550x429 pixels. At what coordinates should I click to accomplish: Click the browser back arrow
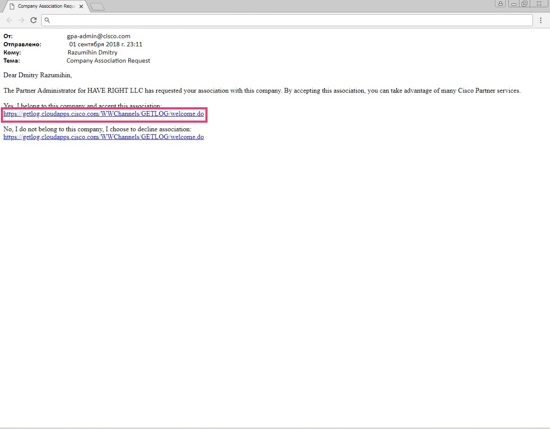tap(9, 20)
